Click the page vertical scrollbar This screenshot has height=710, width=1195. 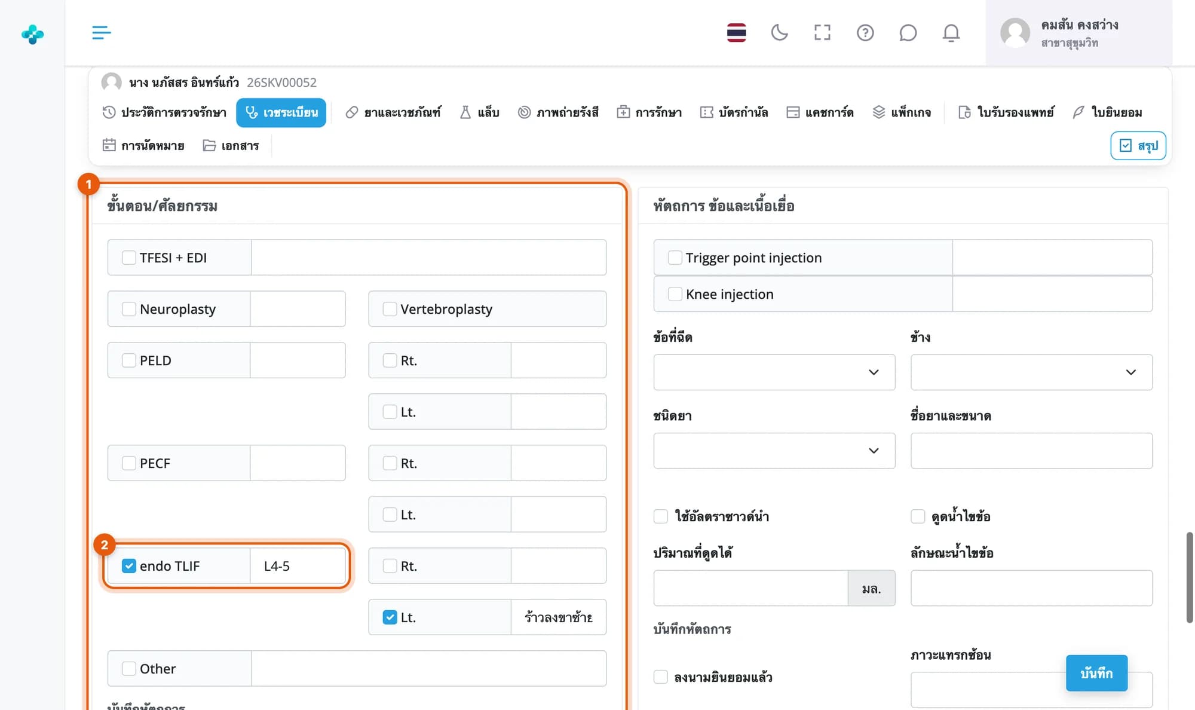[x=1190, y=577]
